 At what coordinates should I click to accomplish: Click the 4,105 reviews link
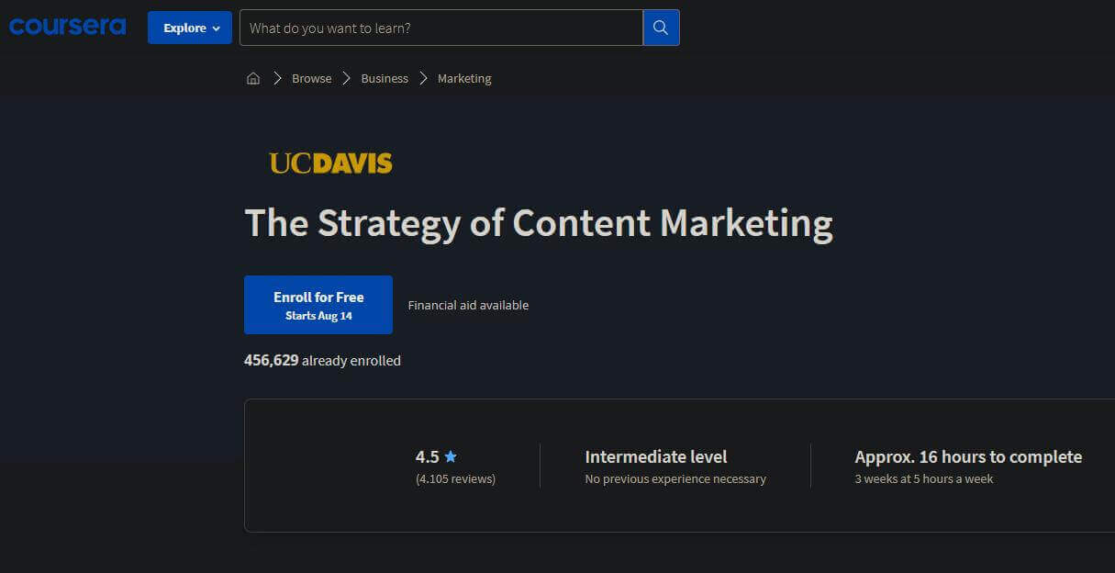pyautogui.click(x=455, y=477)
